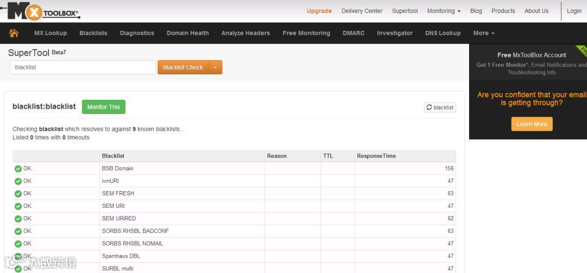
Task: Open Diagnostics in the navbar
Action: point(137,33)
